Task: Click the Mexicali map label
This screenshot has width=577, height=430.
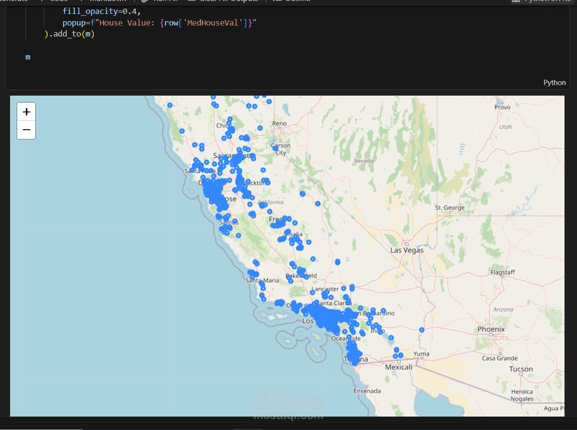Action: pos(399,367)
